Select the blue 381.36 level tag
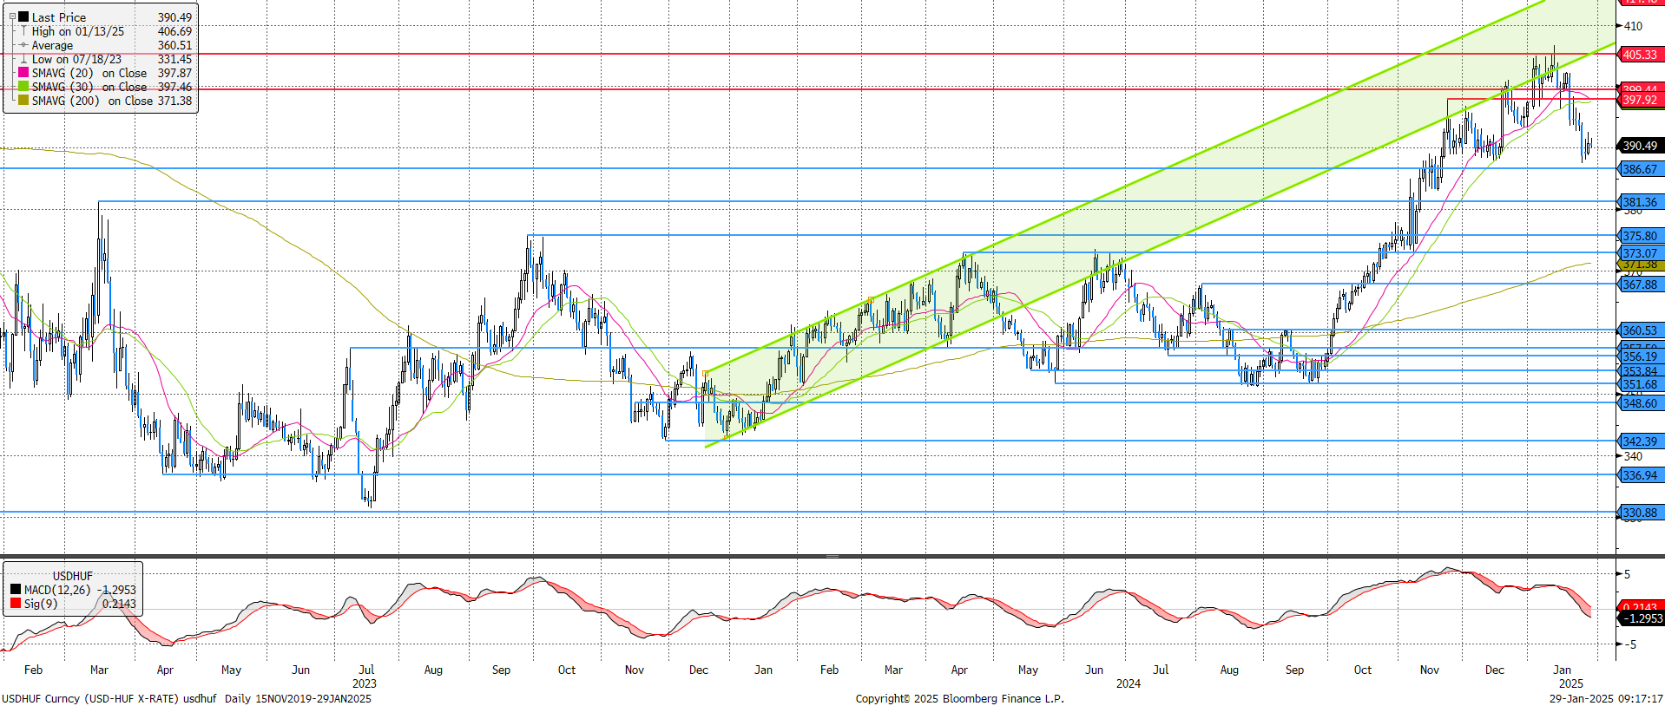Viewport: 1665px width, 706px height. pos(1641,202)
